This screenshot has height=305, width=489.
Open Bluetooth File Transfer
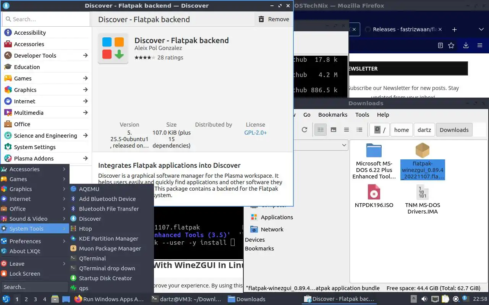click(112, 209)
